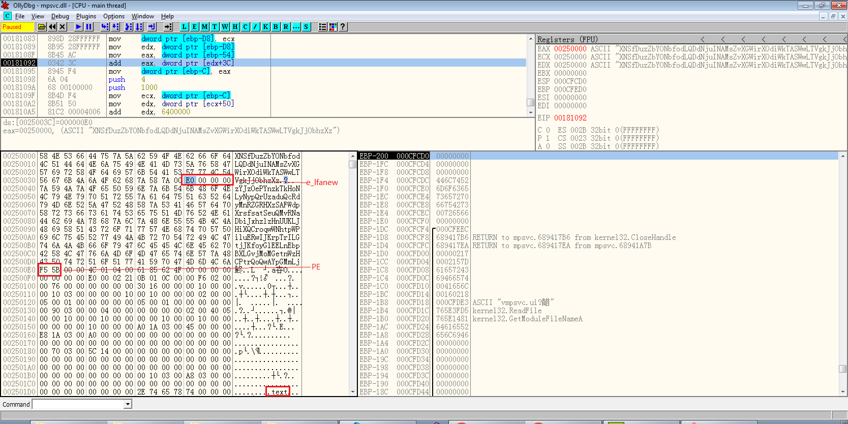Screen dimensions: 848x424
Task: Pause execution with the pause icon
Action: [x=89, y=27]
